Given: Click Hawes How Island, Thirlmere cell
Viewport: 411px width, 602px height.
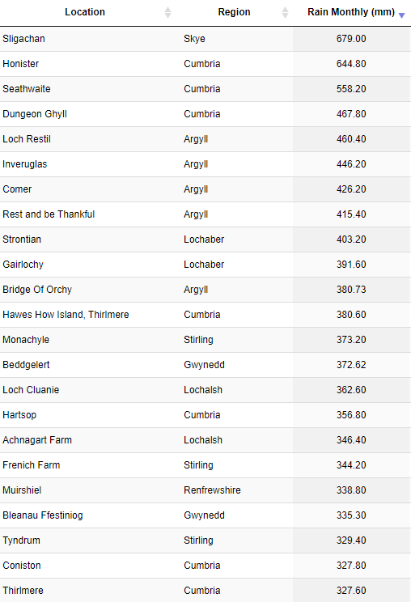Looking at the screenshot, I should coord(91,315).
